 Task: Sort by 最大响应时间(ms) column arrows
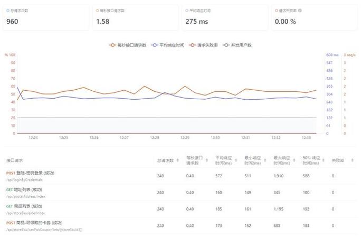(x=294, y=160)
